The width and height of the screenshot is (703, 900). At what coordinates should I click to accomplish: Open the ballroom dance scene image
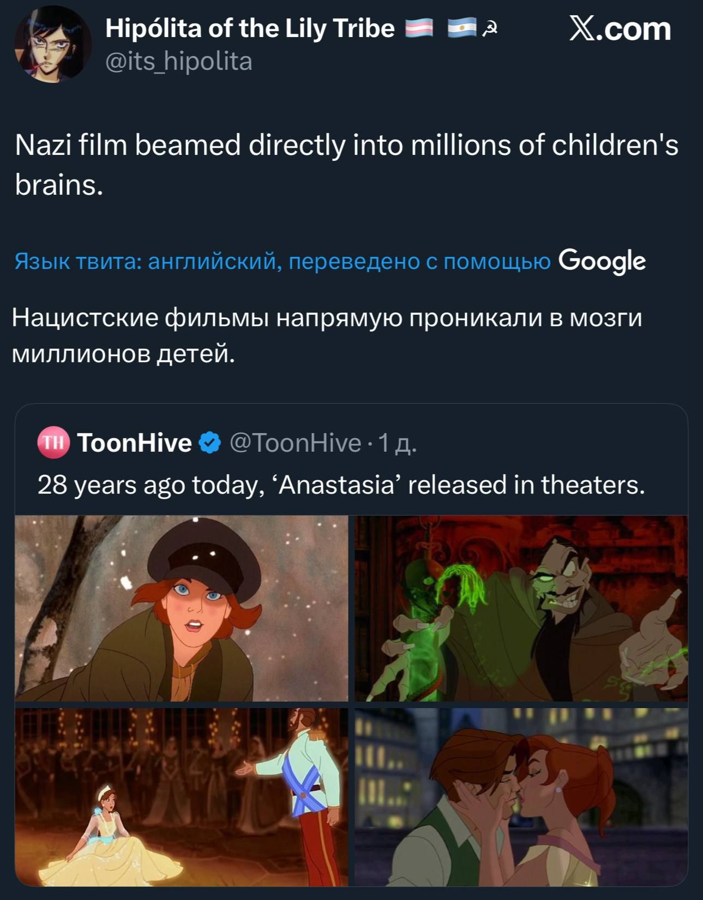181,797
